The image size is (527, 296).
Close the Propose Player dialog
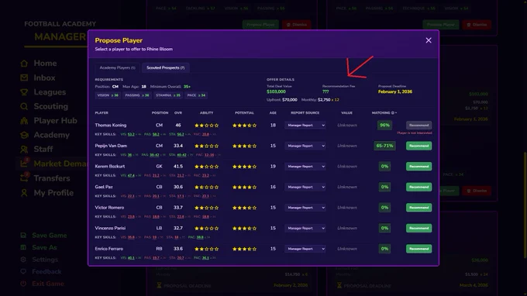pos(429,40)
